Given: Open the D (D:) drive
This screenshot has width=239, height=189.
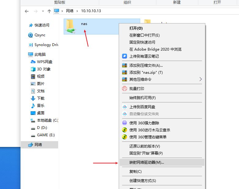Looking at the screenshot, I should pyautogui.click(x=42, y=128).
